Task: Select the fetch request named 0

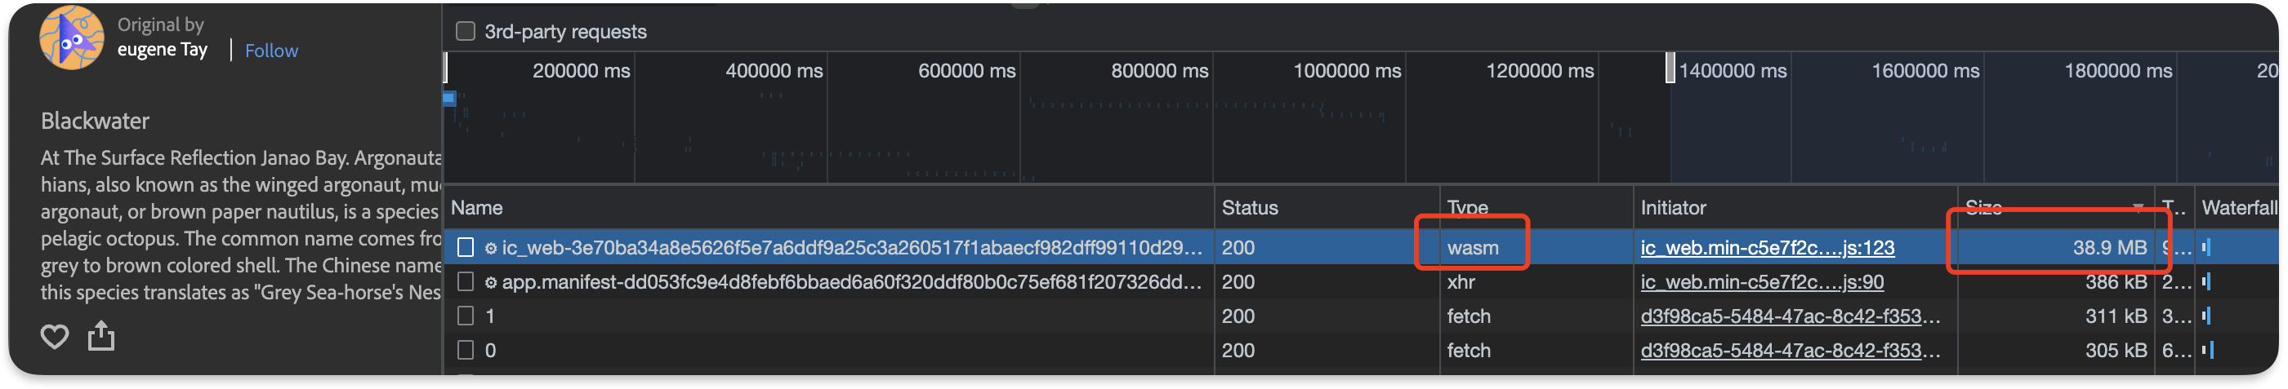Action: click(490, 351)
